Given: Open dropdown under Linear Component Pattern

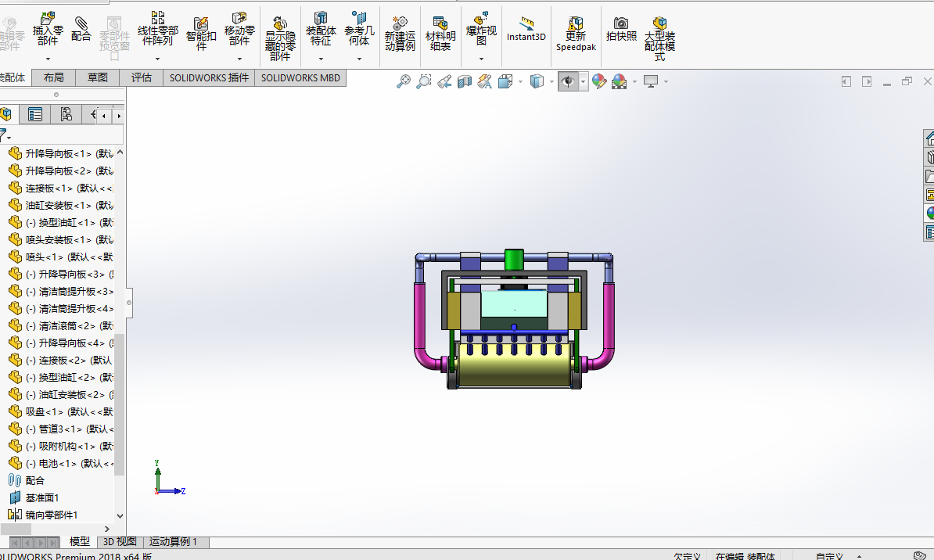Looking at the screenshot, I should tap(158, 59).
